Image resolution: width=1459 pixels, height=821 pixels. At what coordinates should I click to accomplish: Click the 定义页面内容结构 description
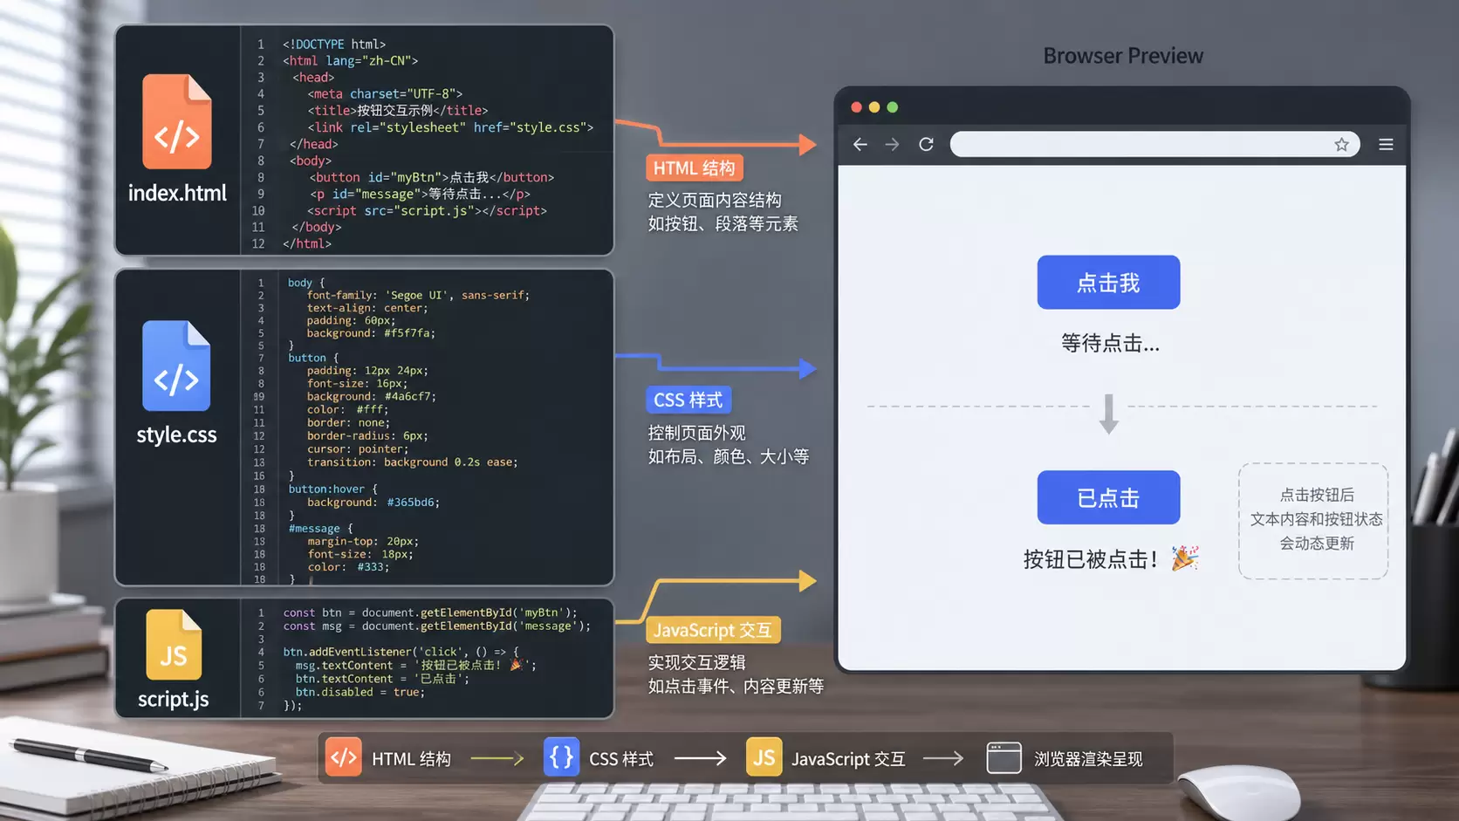715,201
